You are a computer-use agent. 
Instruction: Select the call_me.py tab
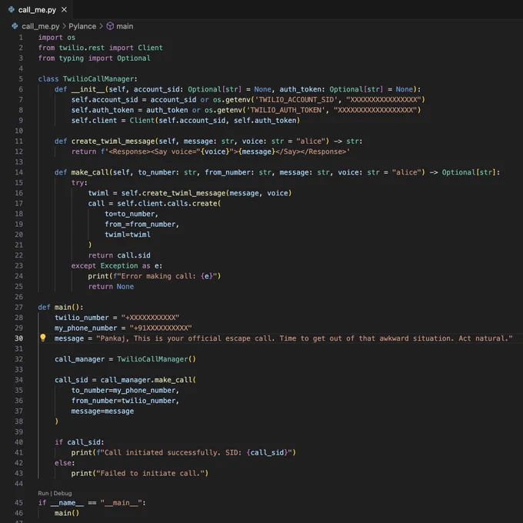coord(37,10)
